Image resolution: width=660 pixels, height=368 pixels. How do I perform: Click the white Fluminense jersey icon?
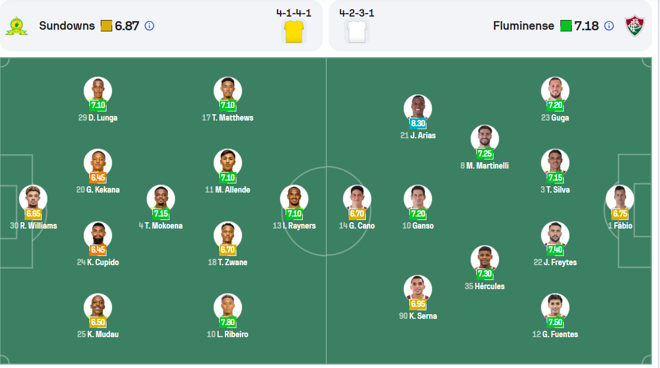point(356,31)
